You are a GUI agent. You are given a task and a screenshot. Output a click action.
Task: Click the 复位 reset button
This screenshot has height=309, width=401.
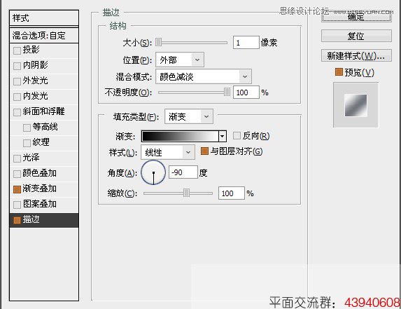click(x=356, y=36)
